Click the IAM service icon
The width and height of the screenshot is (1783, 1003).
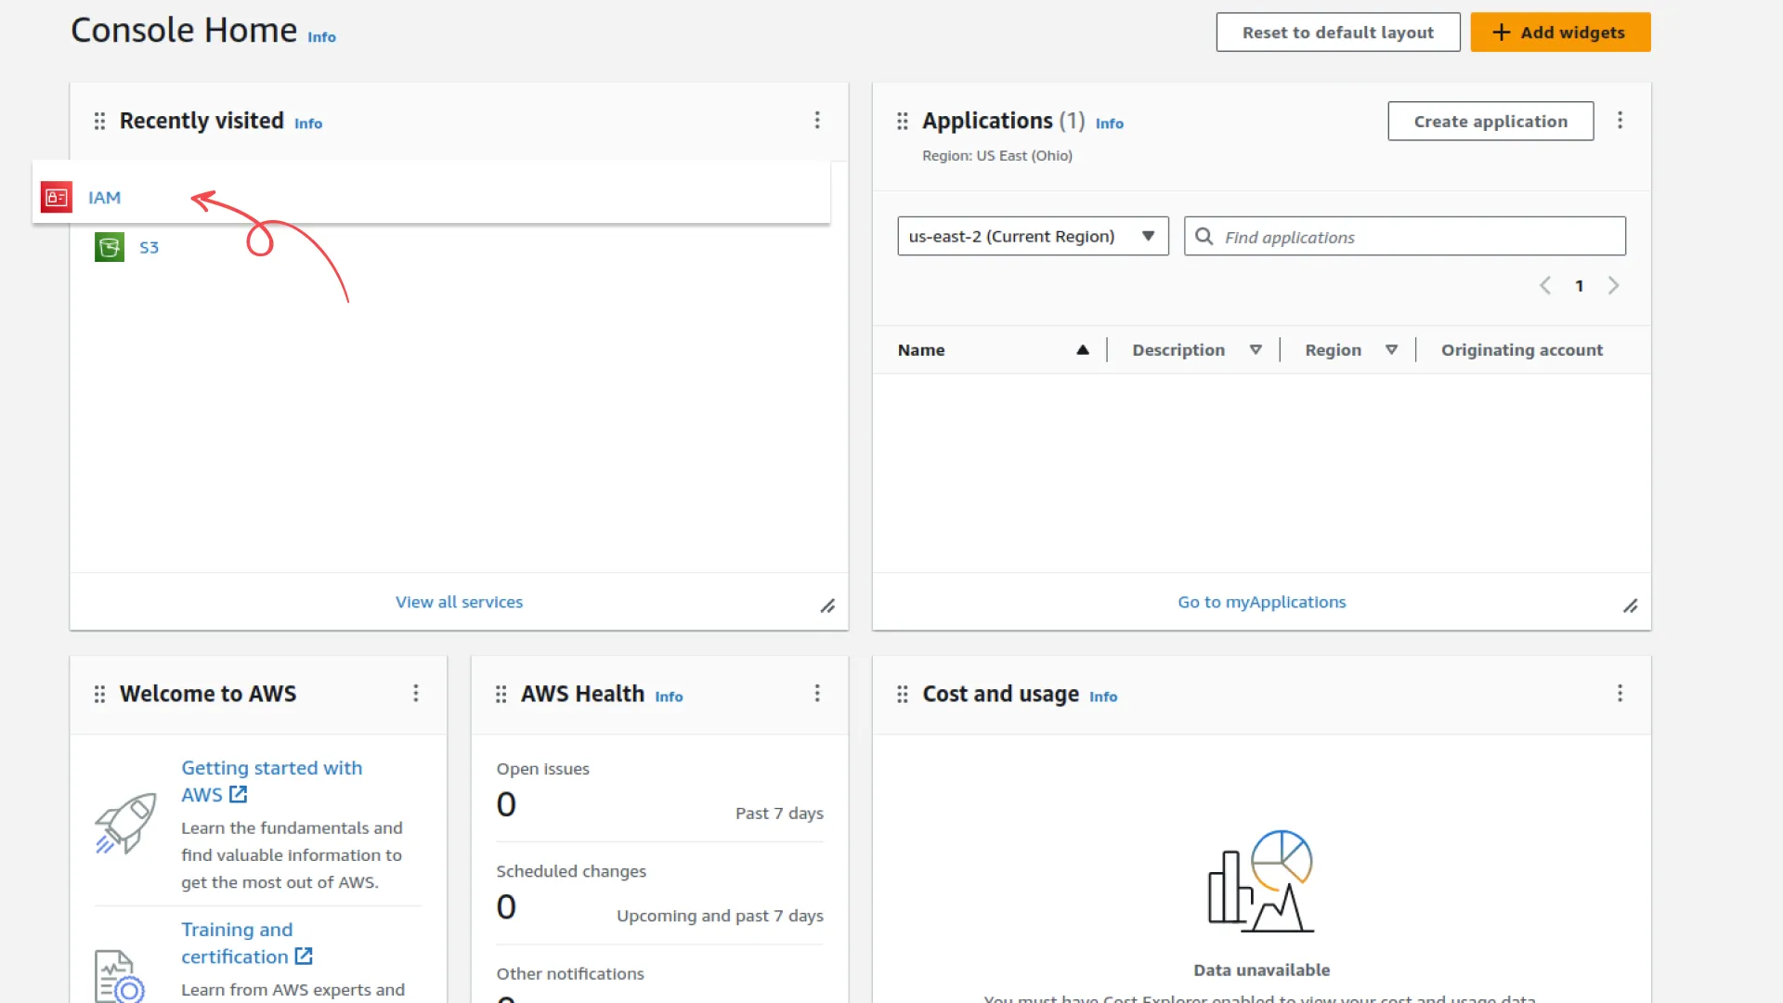click(x=57, y=197)
